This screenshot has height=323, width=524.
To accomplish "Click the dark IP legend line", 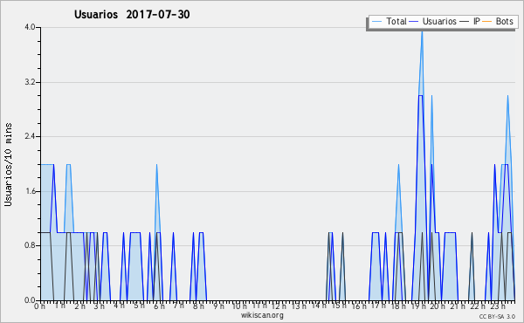I will coord(465,22).
